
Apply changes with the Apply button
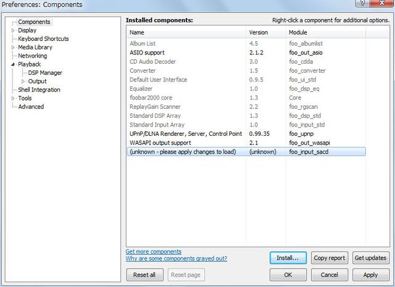(x=370, y=275)
